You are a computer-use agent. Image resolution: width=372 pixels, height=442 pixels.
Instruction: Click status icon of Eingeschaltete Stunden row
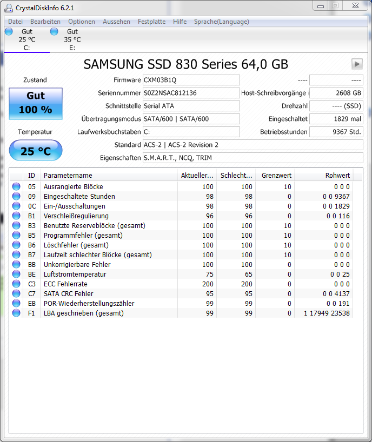(16, 196)
